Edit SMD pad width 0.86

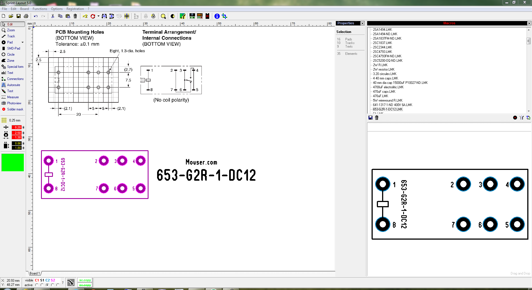point(17,143)
